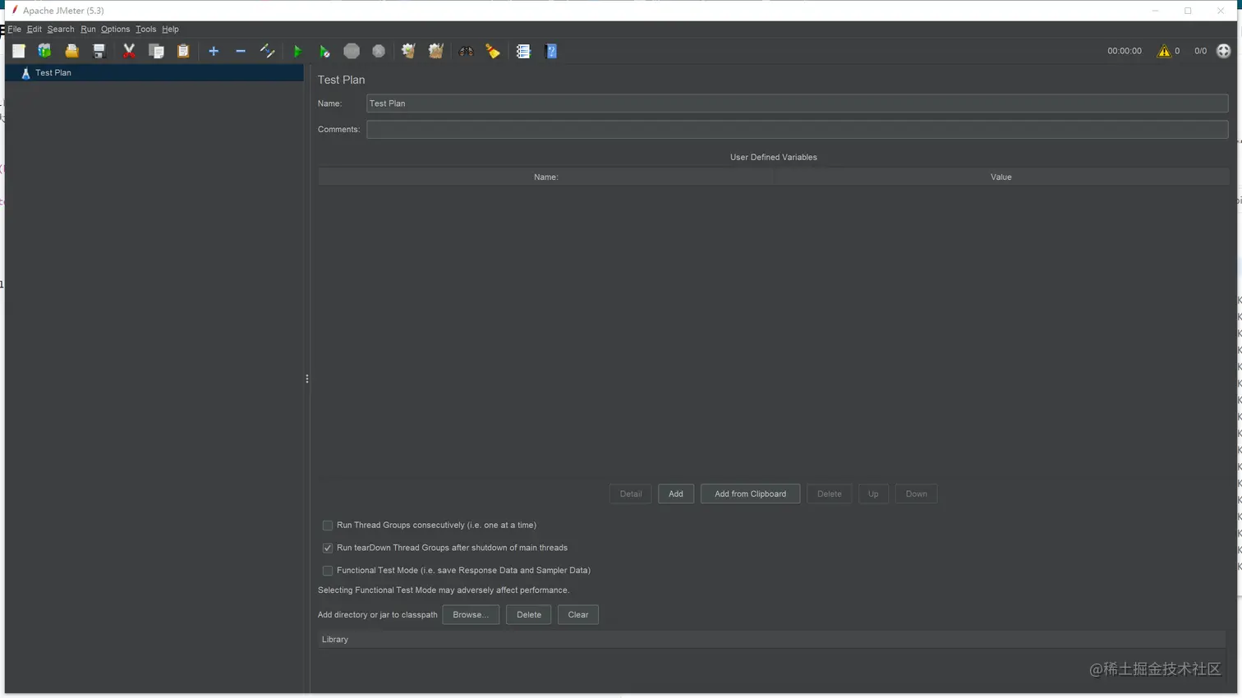Open the Search menu
The width and height of the screenshot is (1242, 698).
tap(61, 29)
